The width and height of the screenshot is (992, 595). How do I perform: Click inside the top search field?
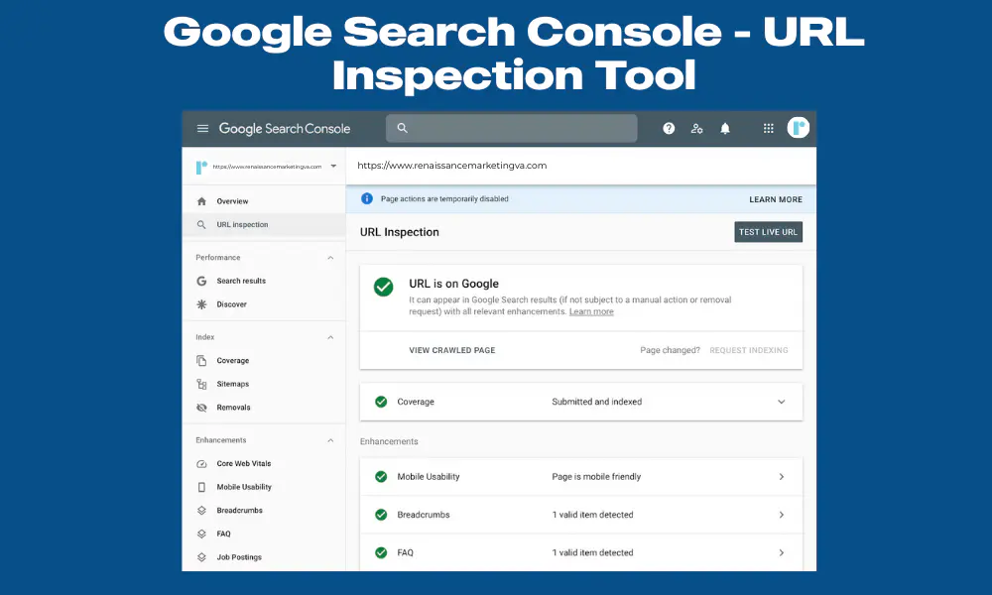click(511, 128)
